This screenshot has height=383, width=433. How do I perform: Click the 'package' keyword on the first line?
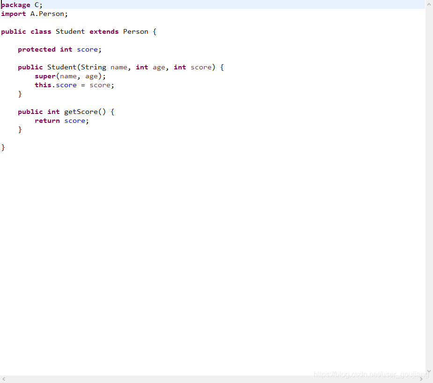[x=16, y=5]
